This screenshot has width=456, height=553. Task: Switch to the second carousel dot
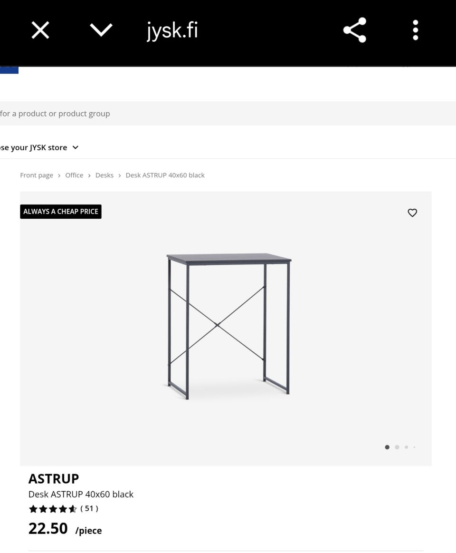click(x=397, y=447)
